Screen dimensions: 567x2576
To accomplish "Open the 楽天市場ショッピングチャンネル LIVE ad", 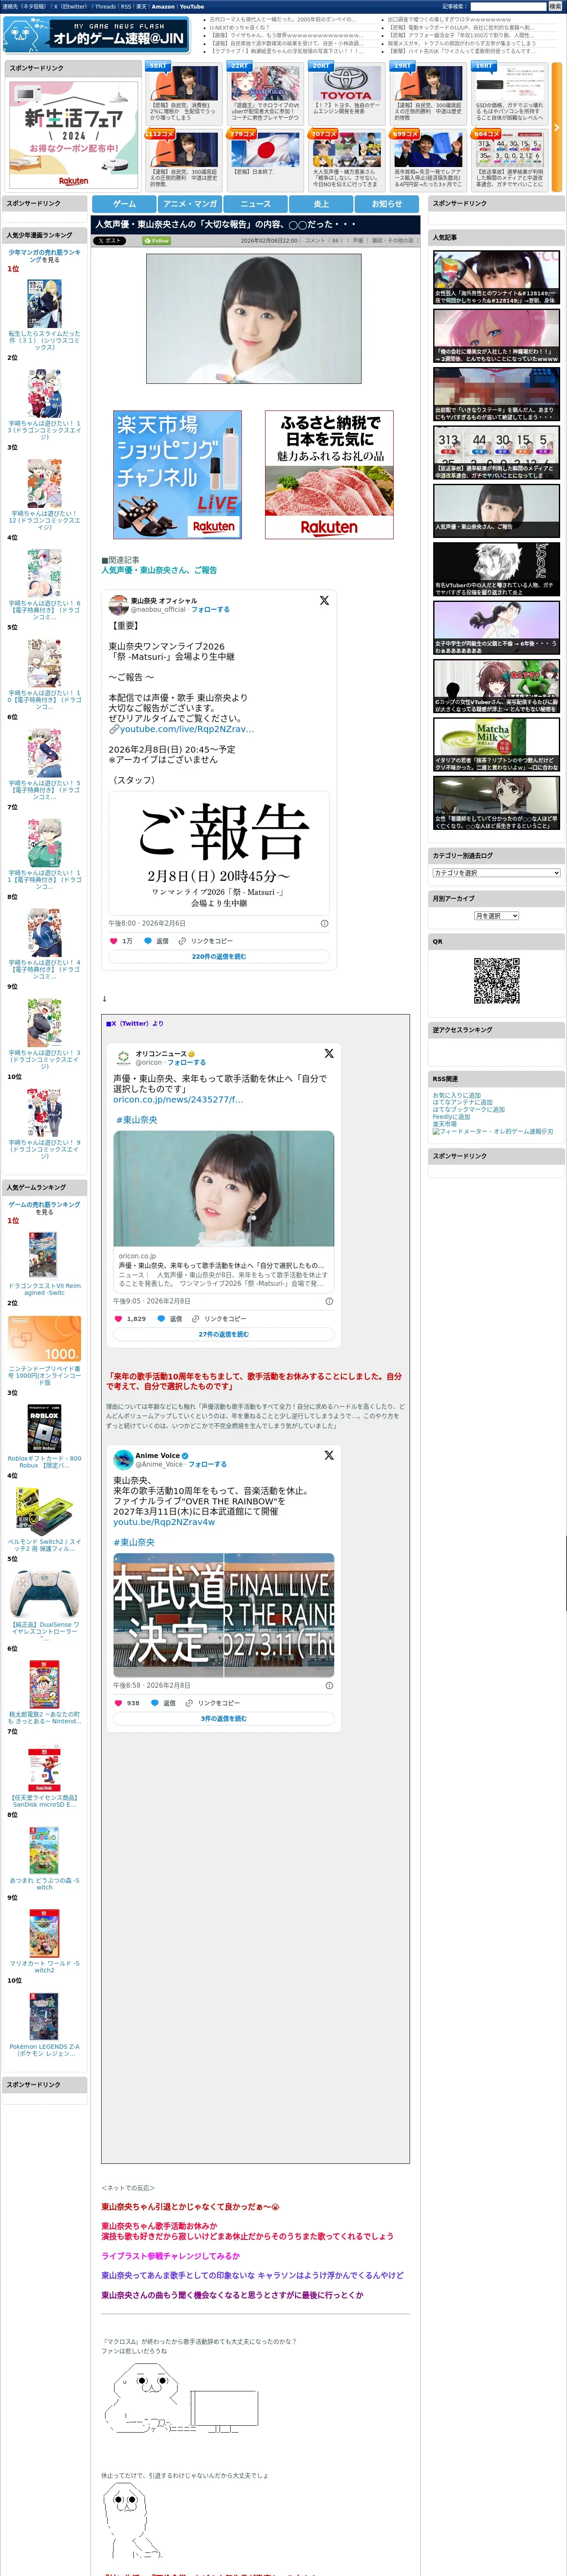I will coord(178,475).
